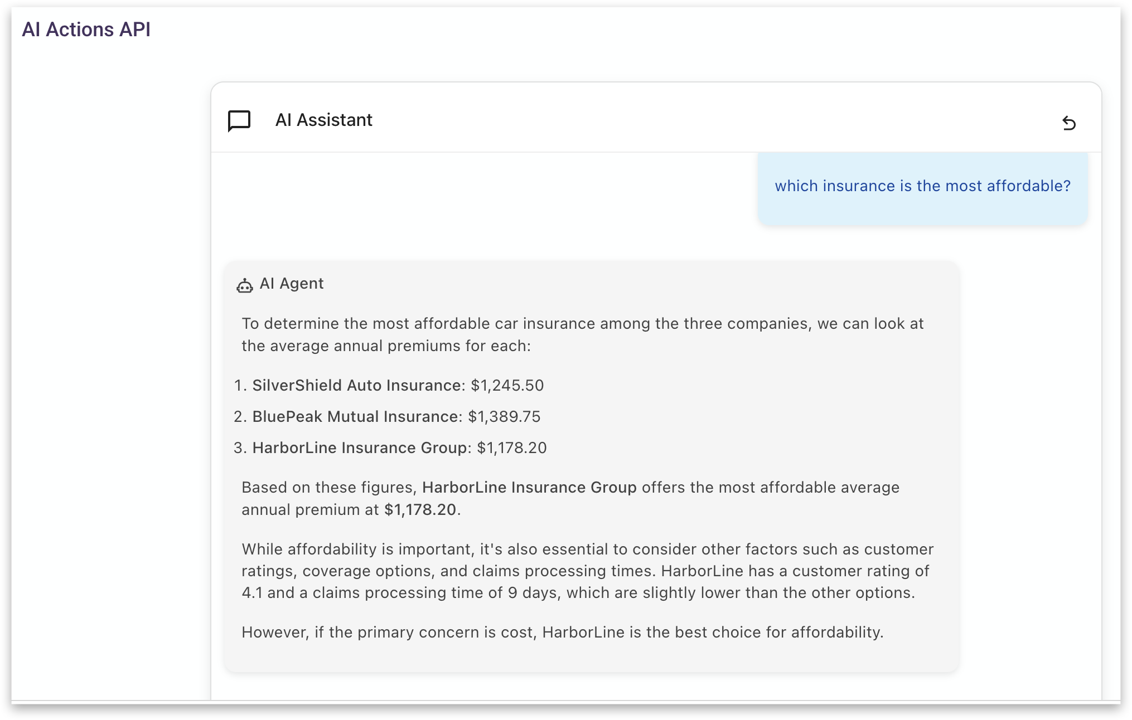1132x720 pixels.
Task: Click BluePeak Mutual Insurance list item
Action: pyautogui.click(x=357, y=416)
